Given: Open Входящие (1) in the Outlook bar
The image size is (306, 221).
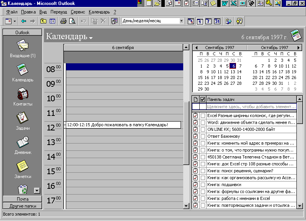Looking at the screenshot, I should [x=23, y=49].
